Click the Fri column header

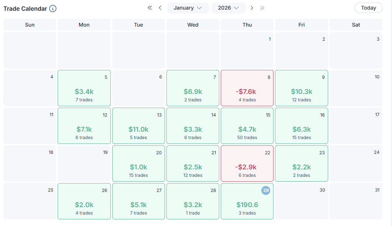click(x=302, y=25)
